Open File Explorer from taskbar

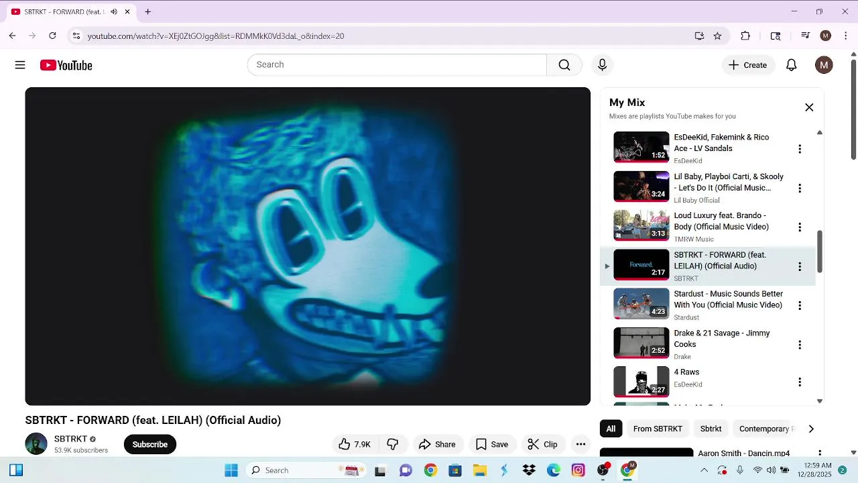(x=480, y=470)
